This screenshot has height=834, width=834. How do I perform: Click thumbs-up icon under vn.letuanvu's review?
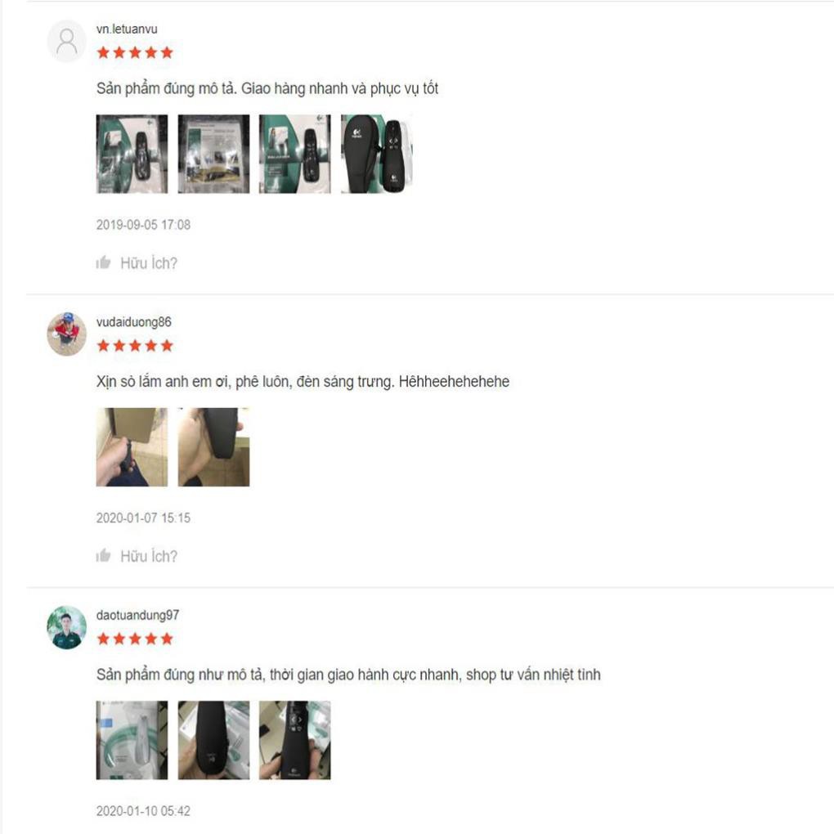click(x=103, y=262)
